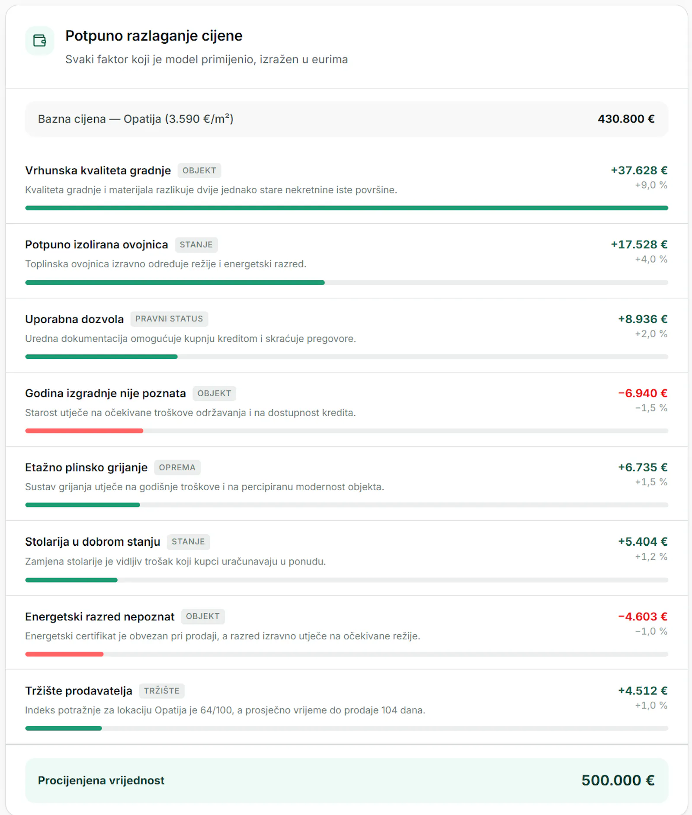Click the +1,2 % percentage
Screen dimensions: 692x815
pyautogui.click(x=651, y=556)
